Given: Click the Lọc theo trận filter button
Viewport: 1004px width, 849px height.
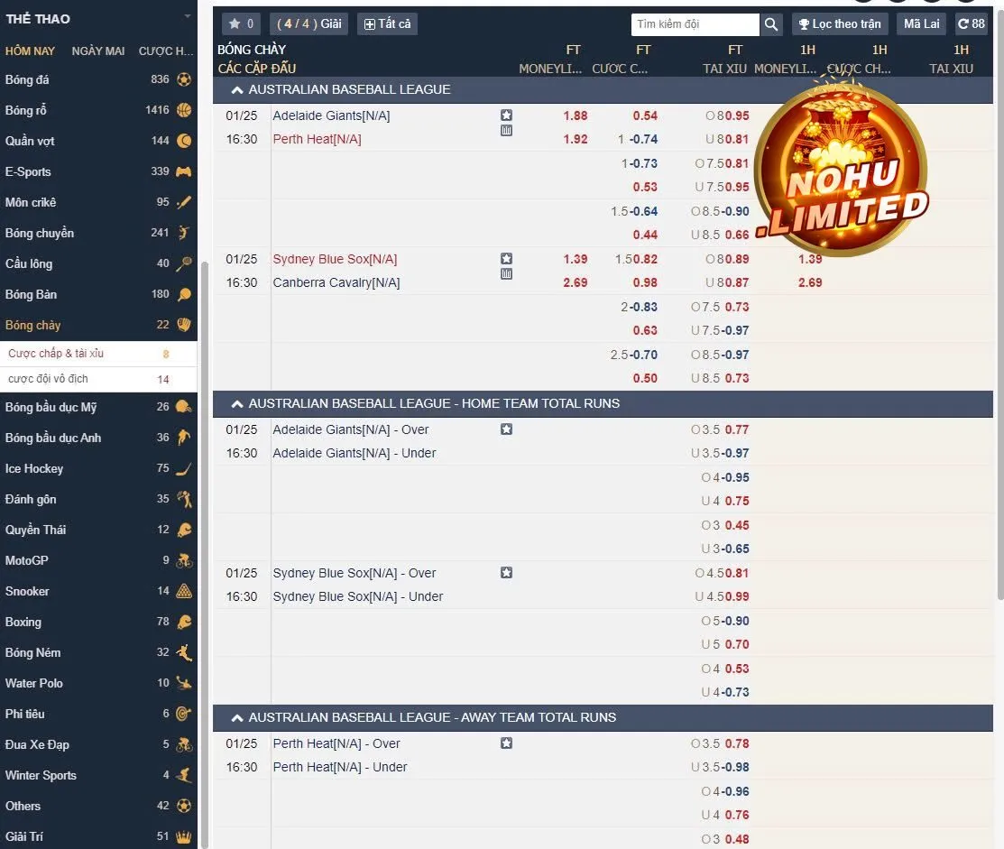Looking at the screenshot, I should pyautogui.click(x=840, y=23).
